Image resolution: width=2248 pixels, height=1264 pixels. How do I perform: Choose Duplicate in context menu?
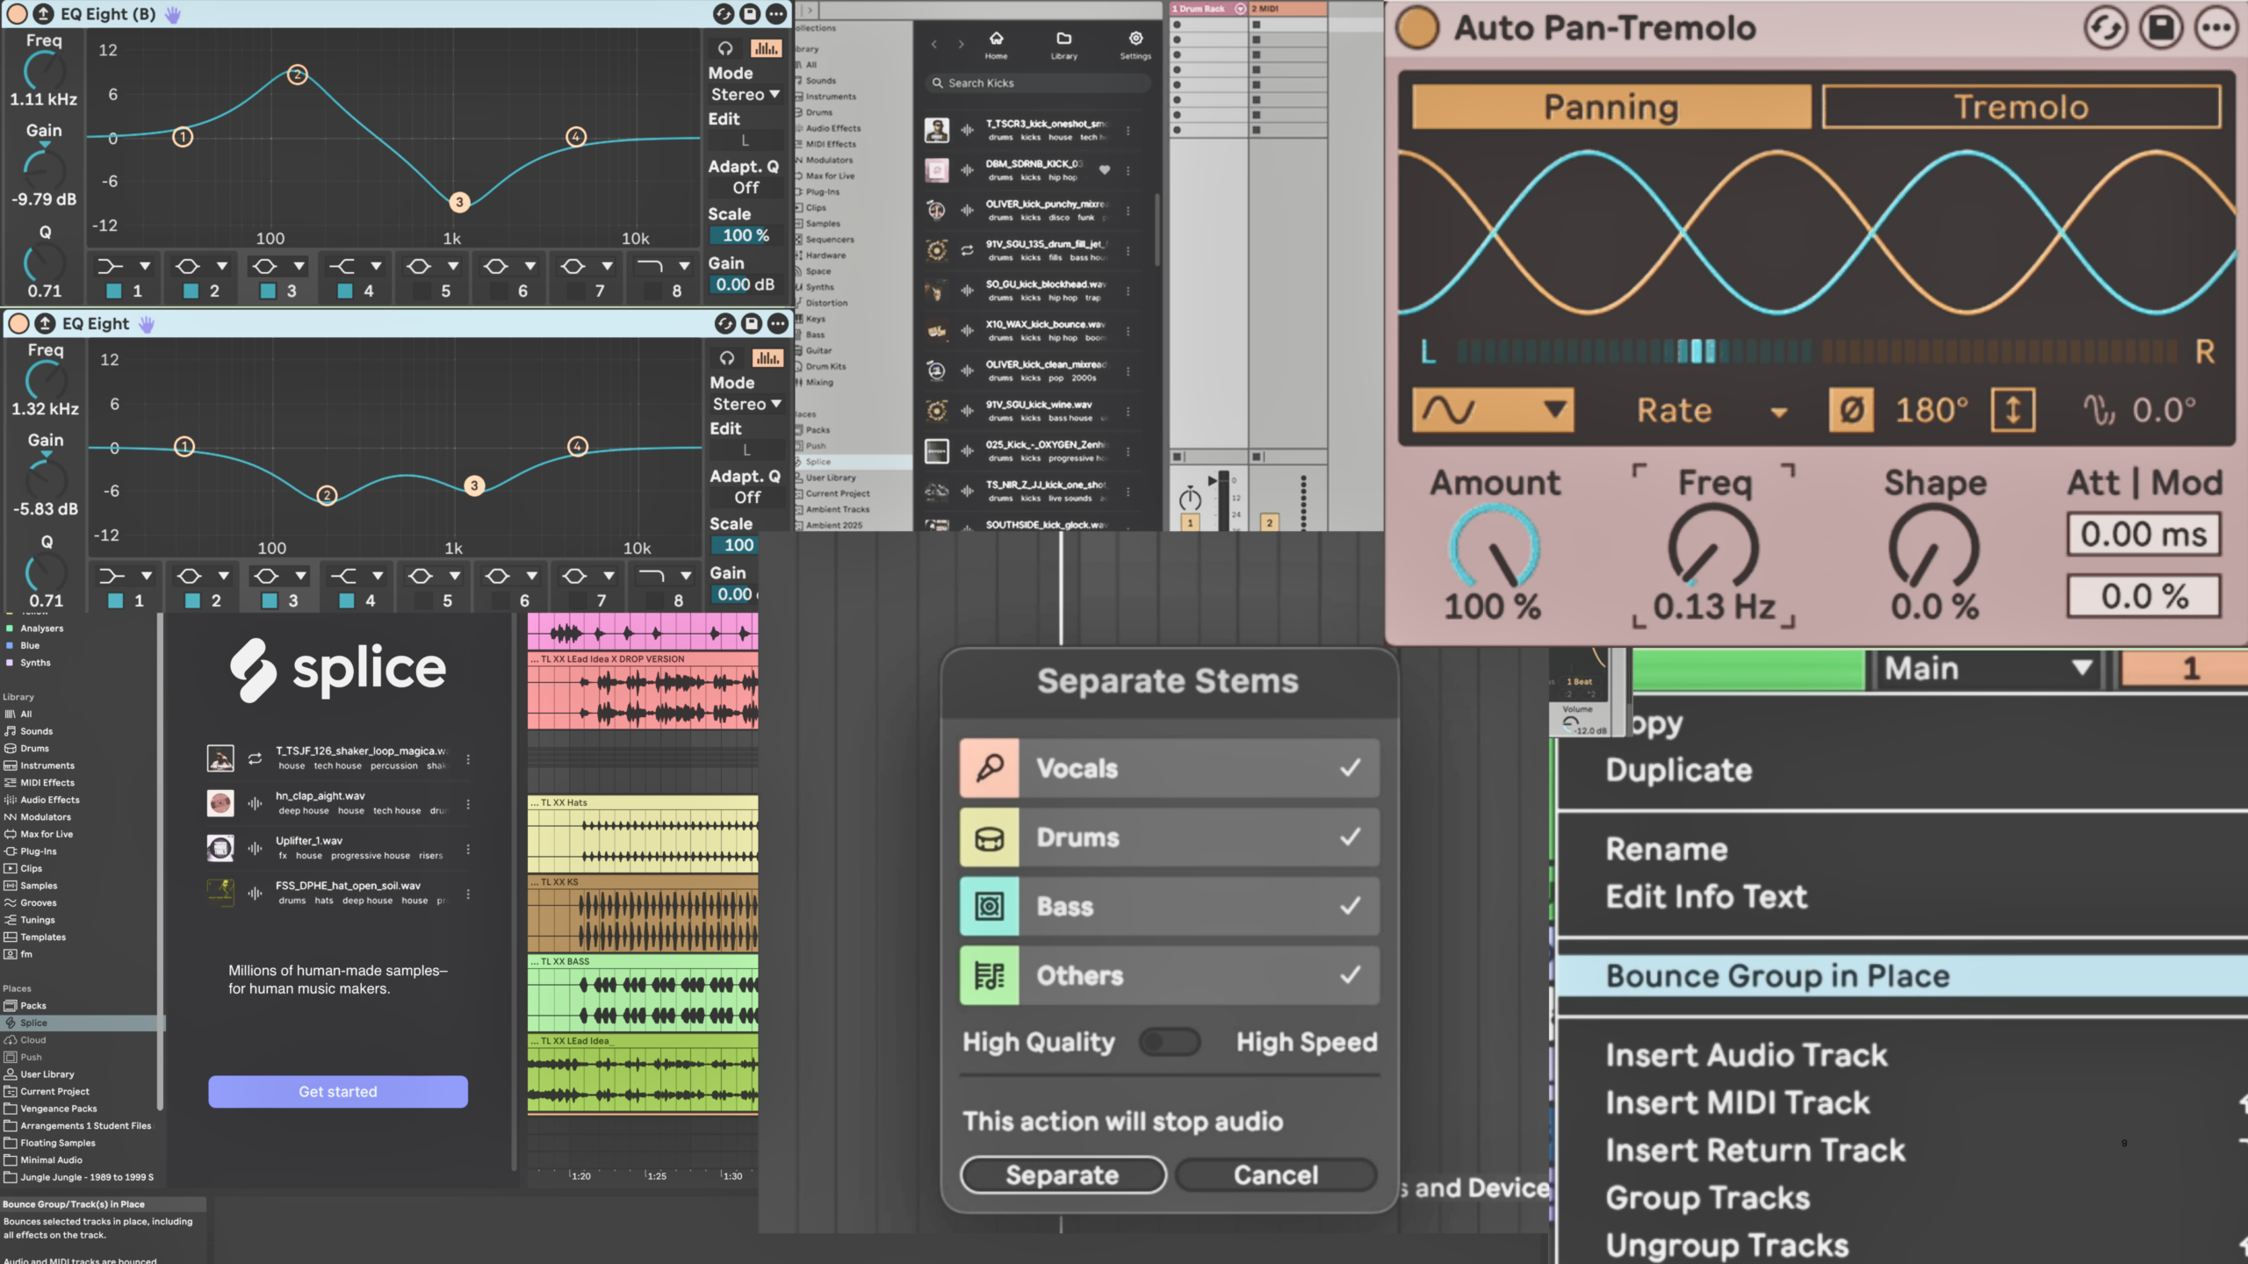(1679, 770)
